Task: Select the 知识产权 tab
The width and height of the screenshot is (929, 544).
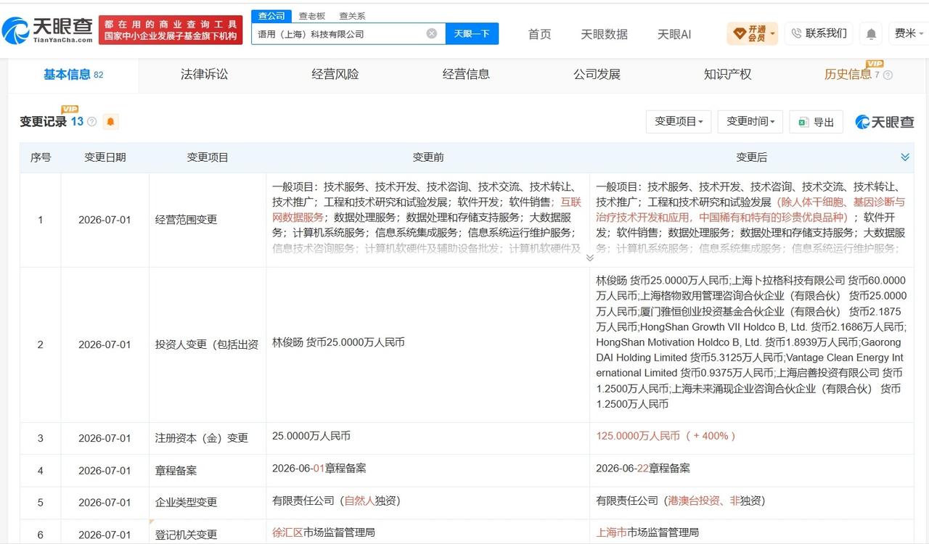Action: click(727, 75)
